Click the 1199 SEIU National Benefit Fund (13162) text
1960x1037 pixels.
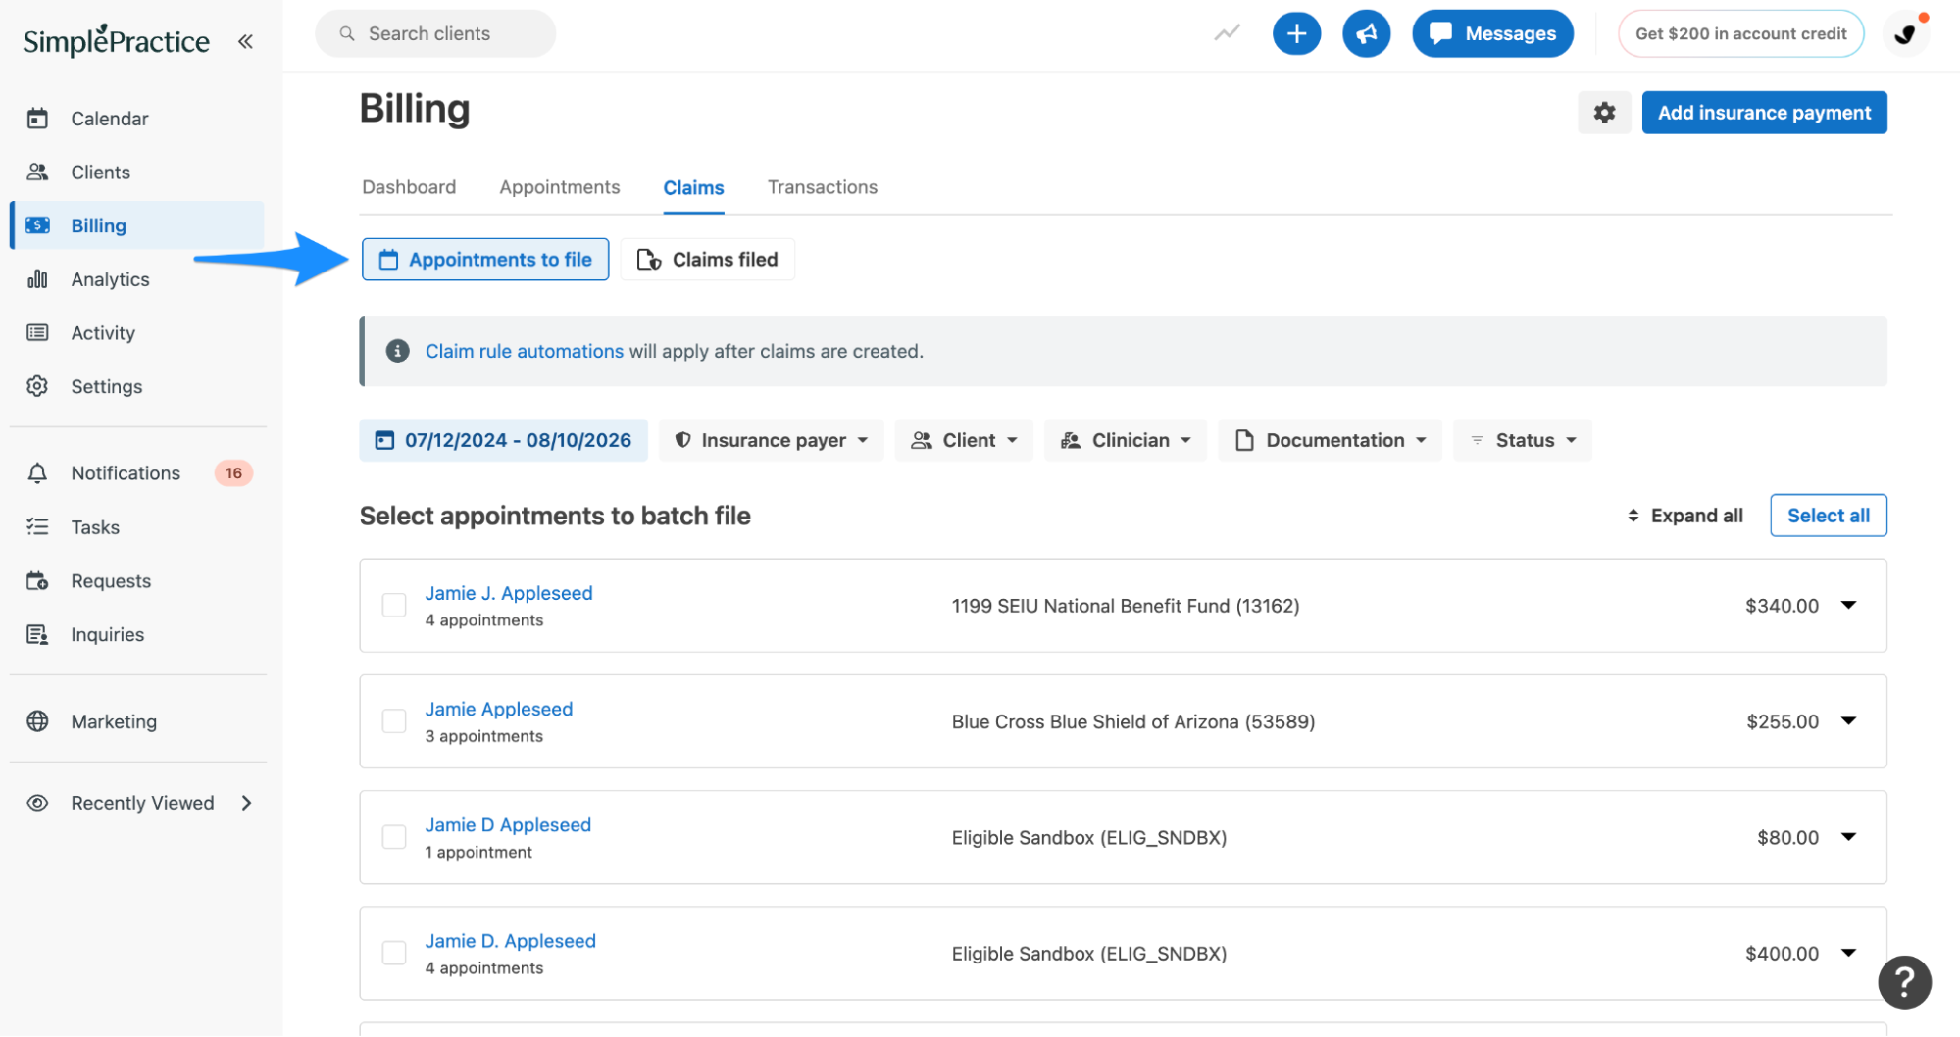(1126, 606)
